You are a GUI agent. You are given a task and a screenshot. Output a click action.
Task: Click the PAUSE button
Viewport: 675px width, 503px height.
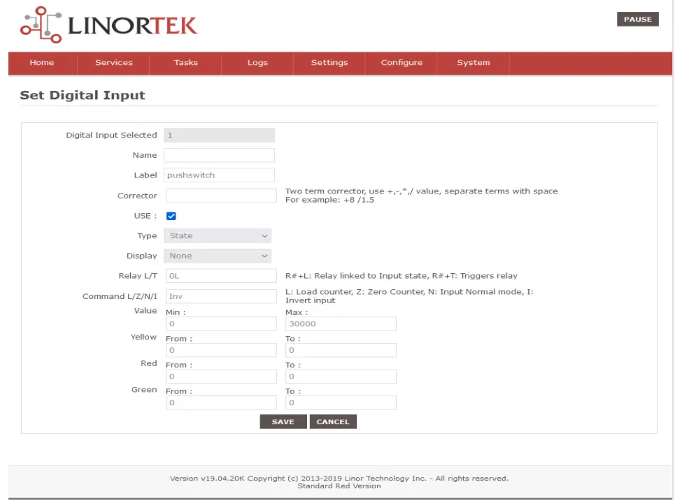tap(637, 19)
